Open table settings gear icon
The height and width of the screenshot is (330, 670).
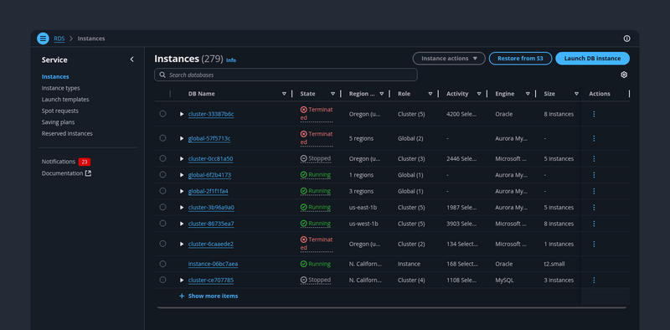624,75
